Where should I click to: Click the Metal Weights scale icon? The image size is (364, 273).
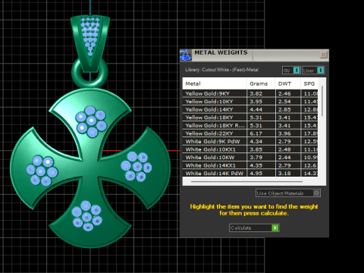(x=186, y=55)
